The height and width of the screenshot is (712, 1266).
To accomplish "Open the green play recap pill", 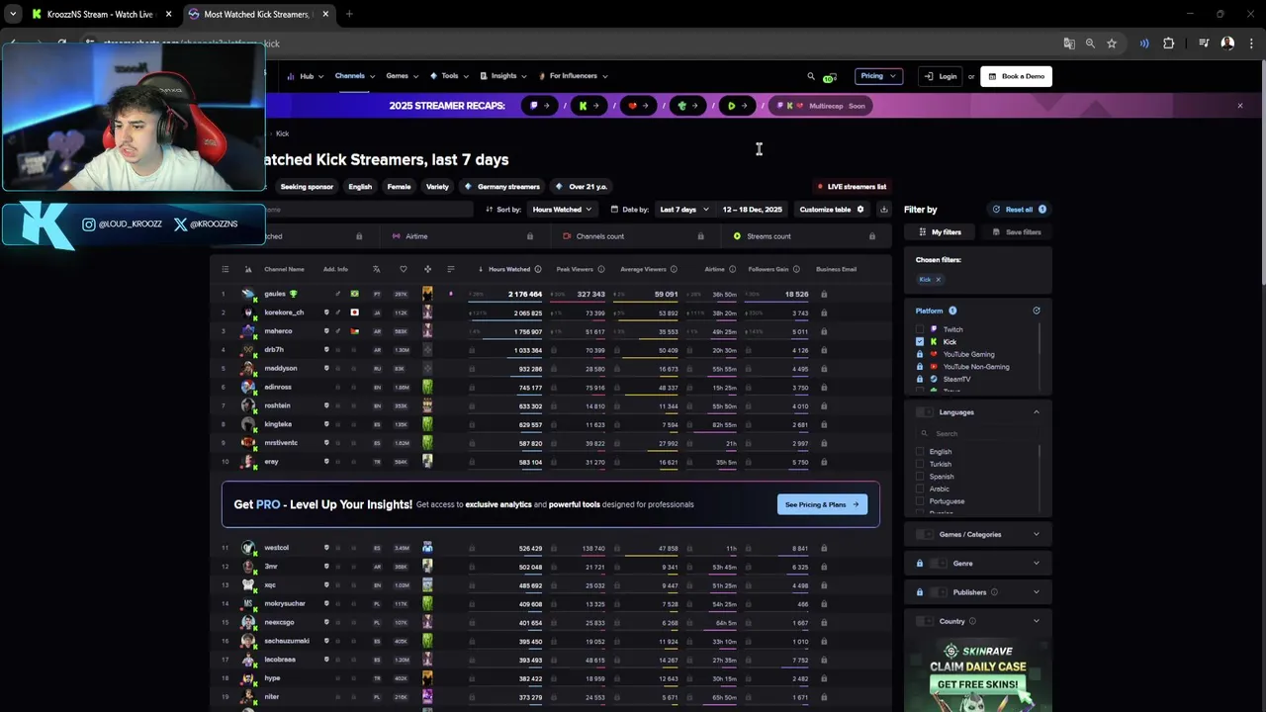I will [x=737, y=106].
